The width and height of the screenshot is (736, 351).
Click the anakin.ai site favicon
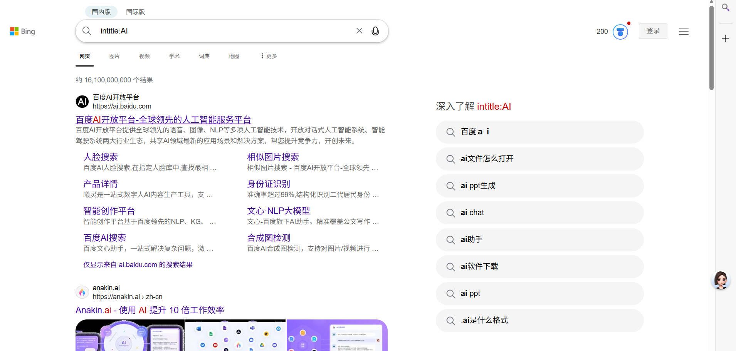click(82, 292)
